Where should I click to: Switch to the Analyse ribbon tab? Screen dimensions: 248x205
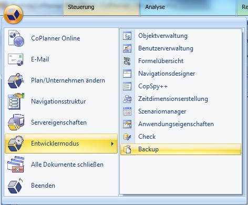point(188,8)
